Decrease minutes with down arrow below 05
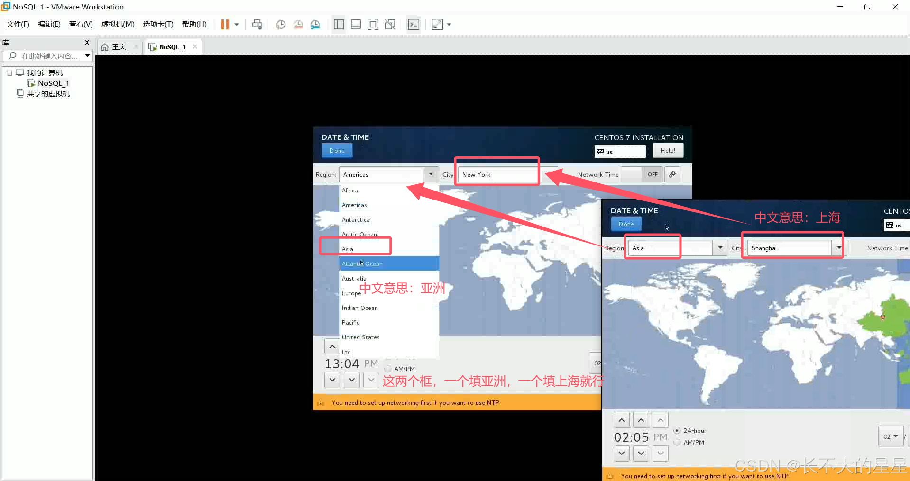 click(x=641, y=453)
